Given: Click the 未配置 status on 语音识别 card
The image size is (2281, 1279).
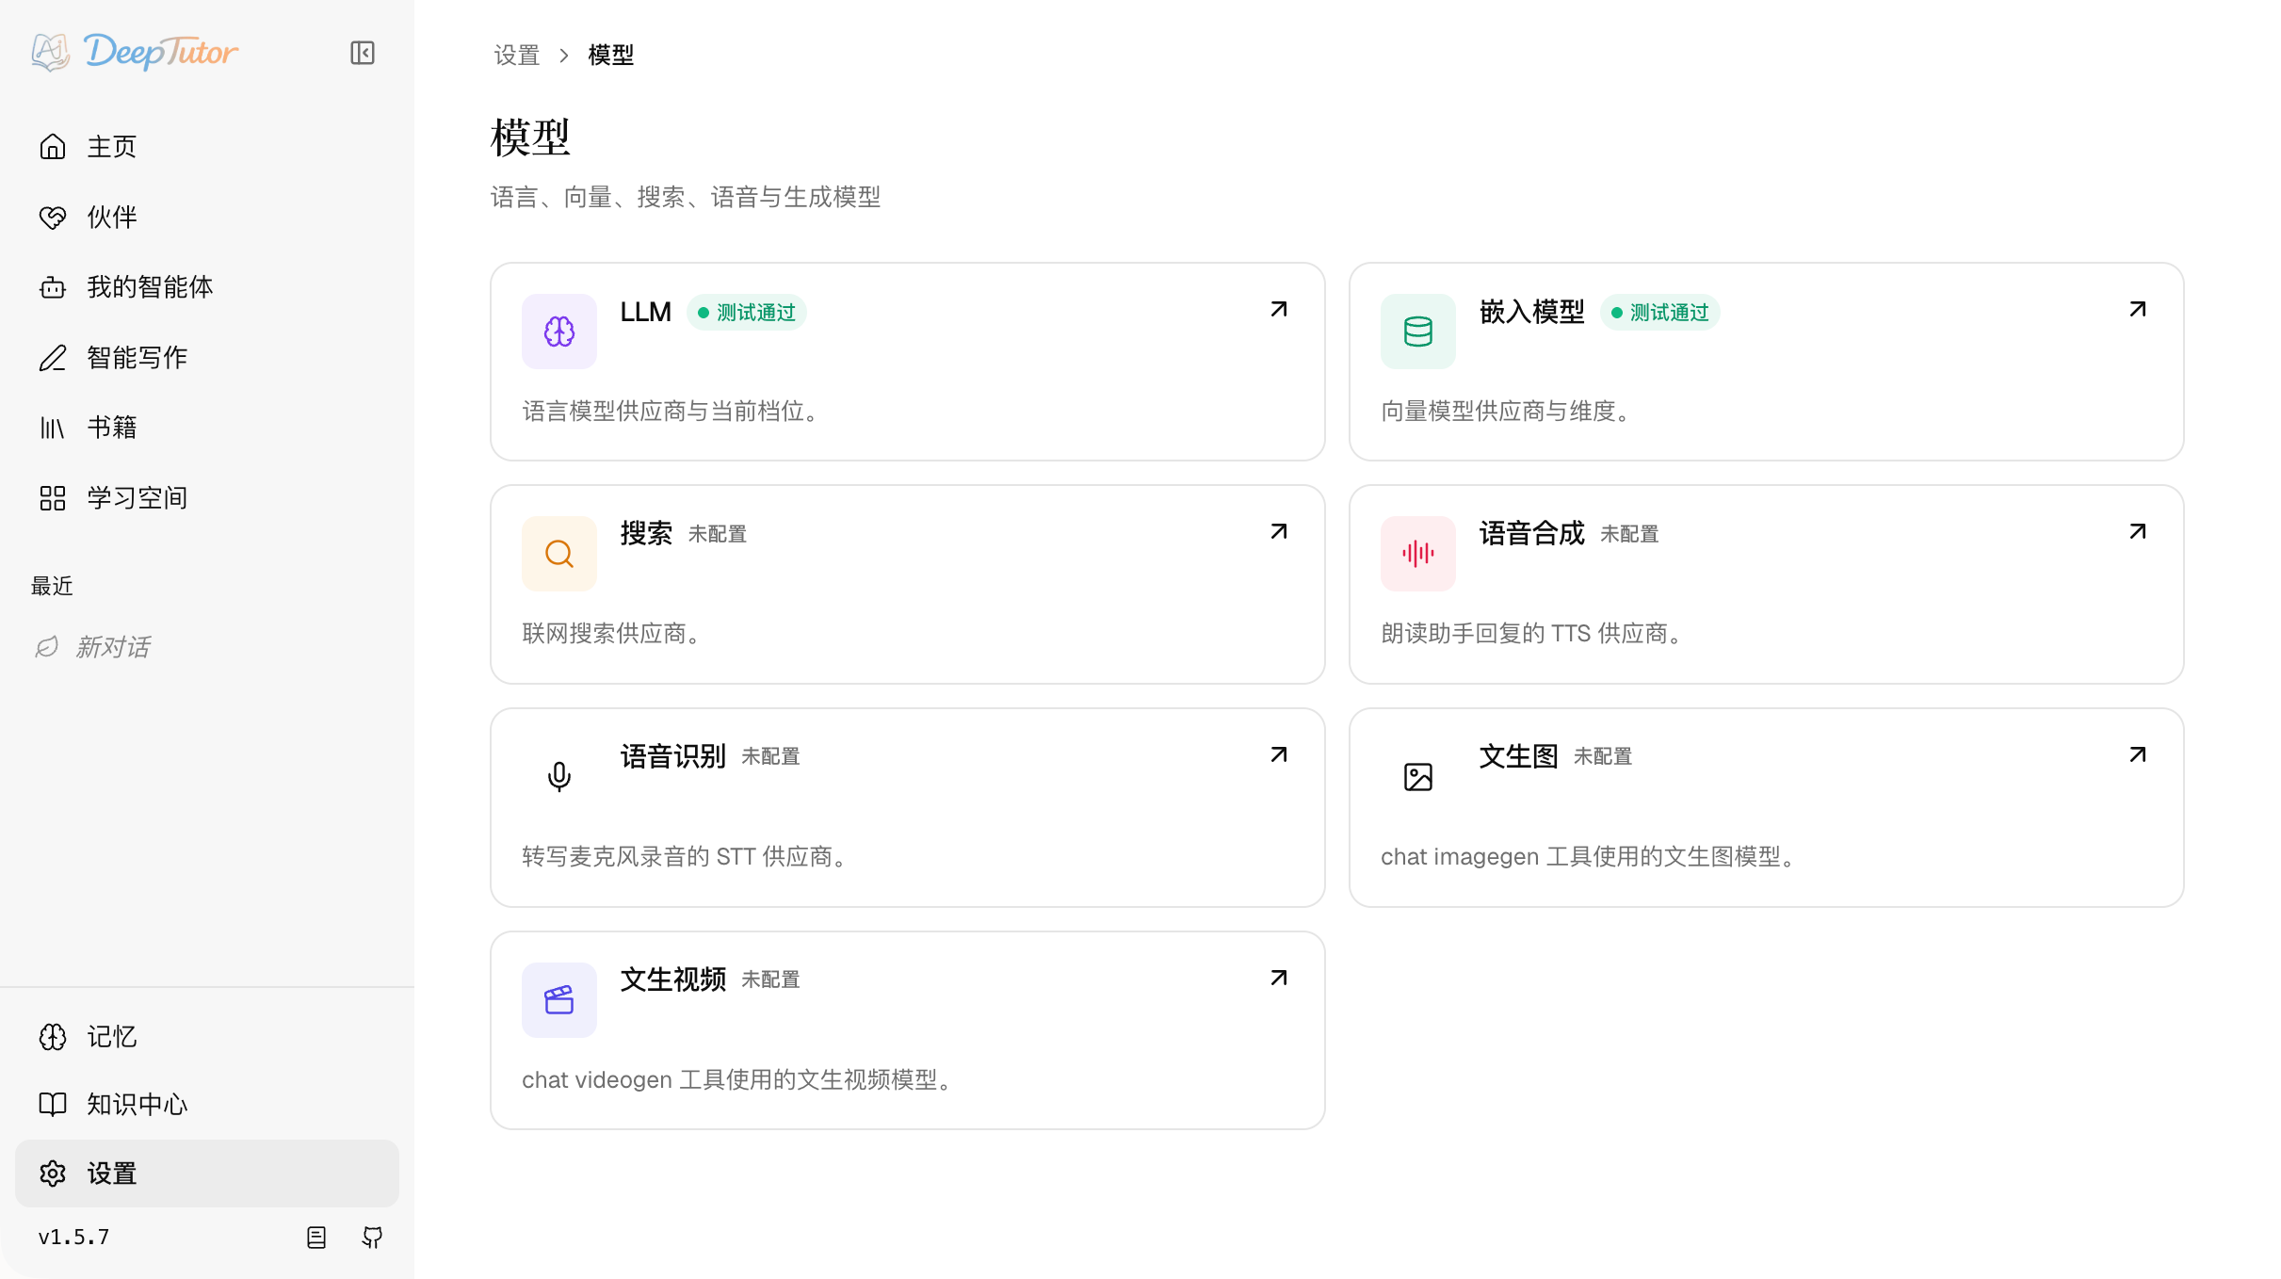Looking at the screenshot, I should (770, 756).
